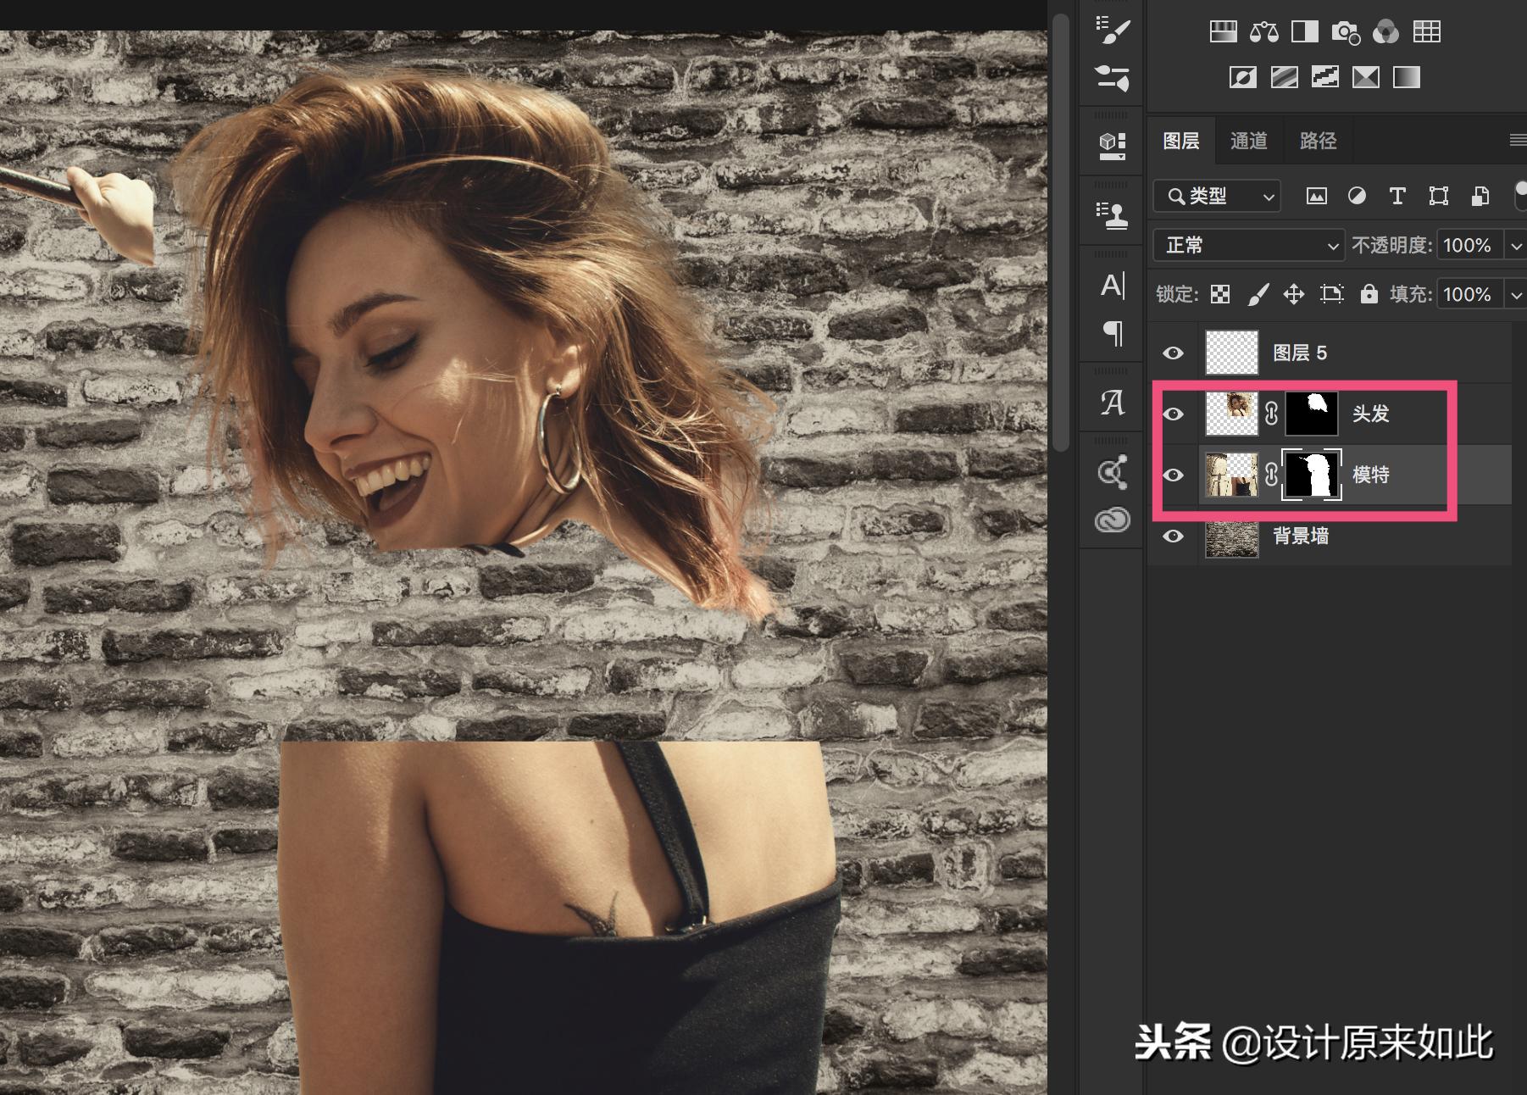Hide the 图层 5 layer
Screen dimensions: 1527x1095
tap(1173, 353)
